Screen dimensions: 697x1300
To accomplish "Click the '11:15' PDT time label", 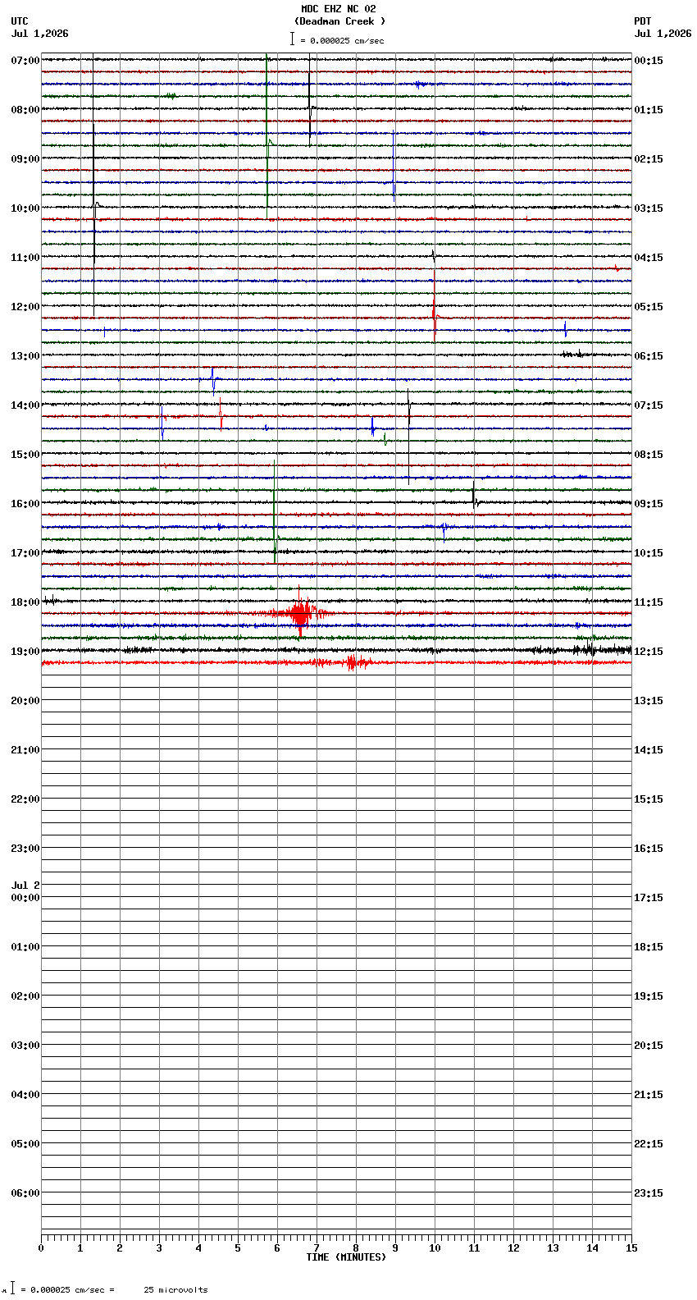I will click(x=649, y=602).
